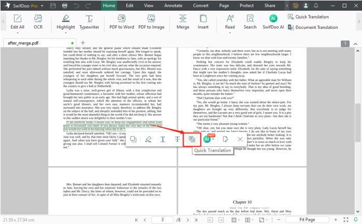Click the previous view arrow in status bar
Image resolution: width=362 pixels, height=224 pixels.
tap(210, 220)
